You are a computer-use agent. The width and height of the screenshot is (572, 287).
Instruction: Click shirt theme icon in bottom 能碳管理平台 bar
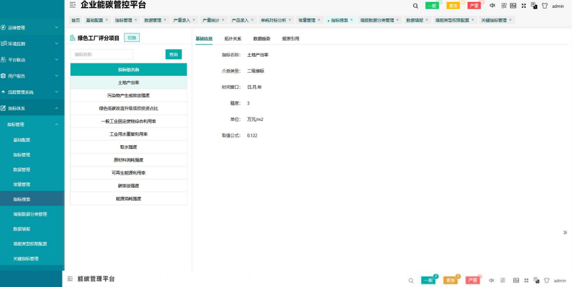click(x=546, y=280)
